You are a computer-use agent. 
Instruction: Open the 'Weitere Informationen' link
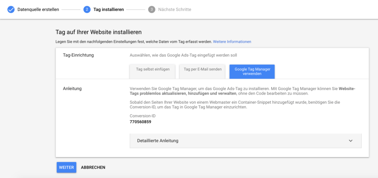pos(232,42)
